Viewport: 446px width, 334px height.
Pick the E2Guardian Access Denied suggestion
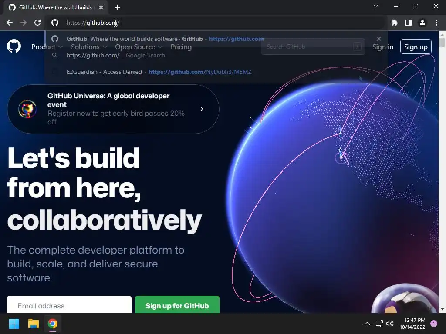click(x=216, y=72)
